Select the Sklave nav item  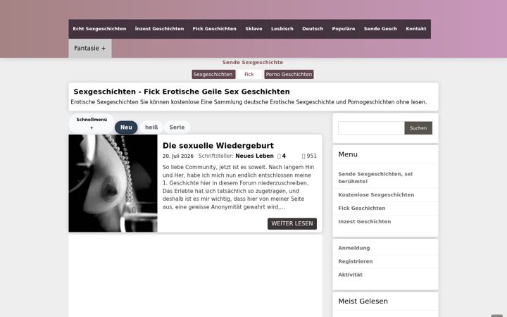[x=254, y=29]
